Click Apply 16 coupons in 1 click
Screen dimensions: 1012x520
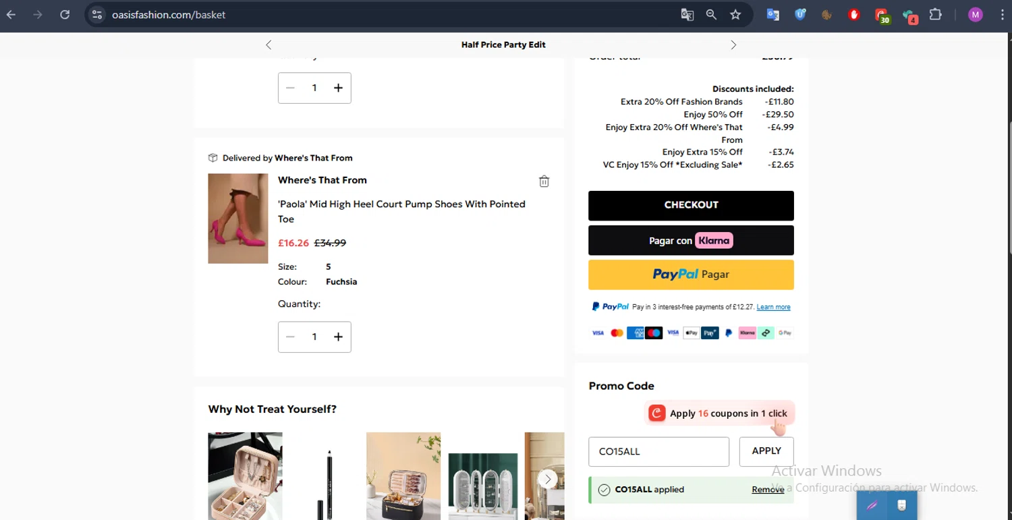719,413
